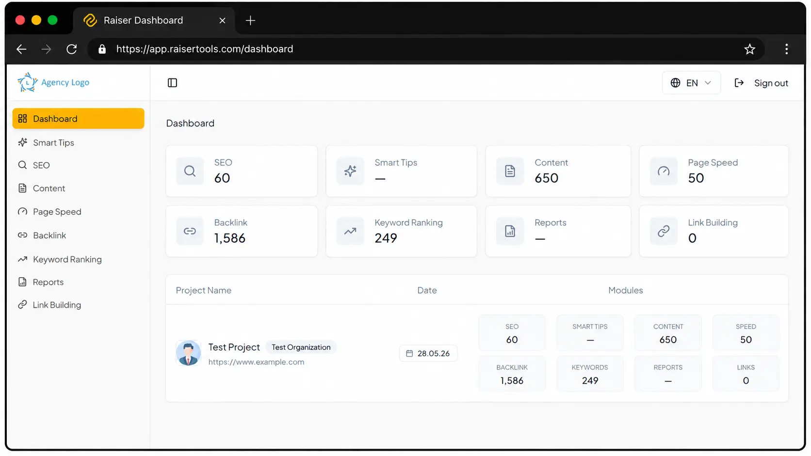Click the Sign out button

click(x=762, y=83)
